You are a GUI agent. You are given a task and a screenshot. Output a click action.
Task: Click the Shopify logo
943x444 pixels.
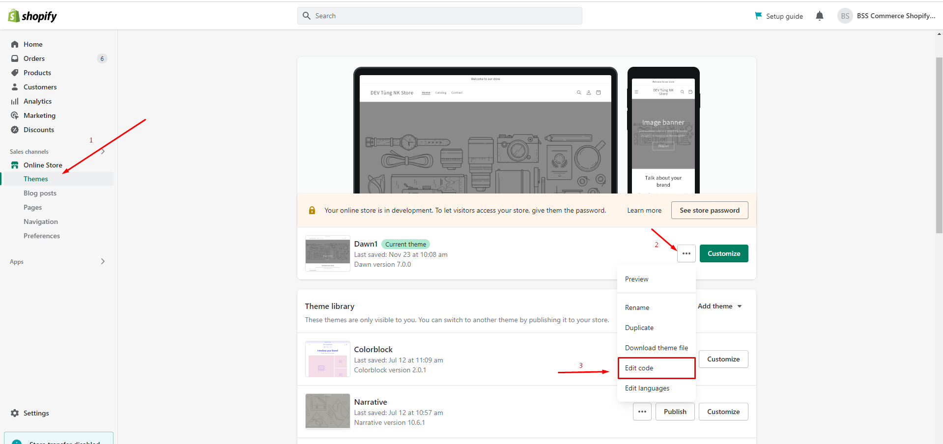[x=32, y=16]
